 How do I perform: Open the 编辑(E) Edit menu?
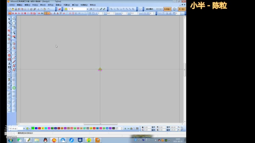[19, 5]
